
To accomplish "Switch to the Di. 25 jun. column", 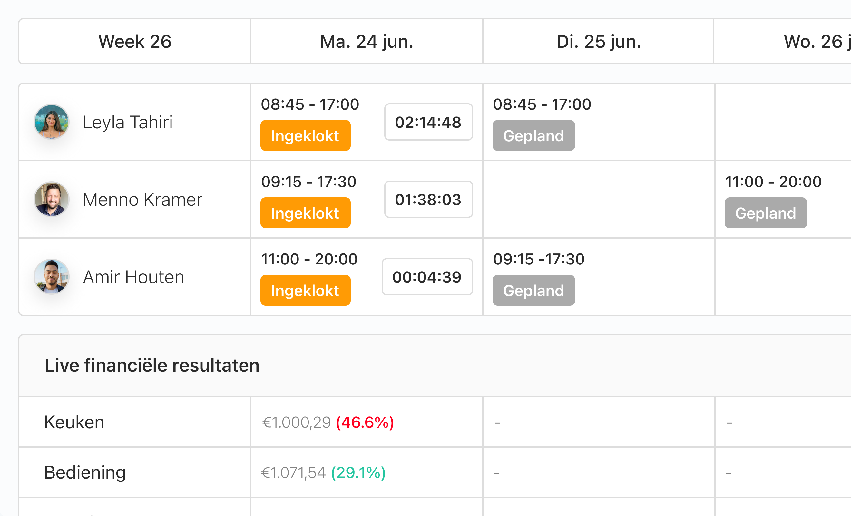I will tap(599, 41).
